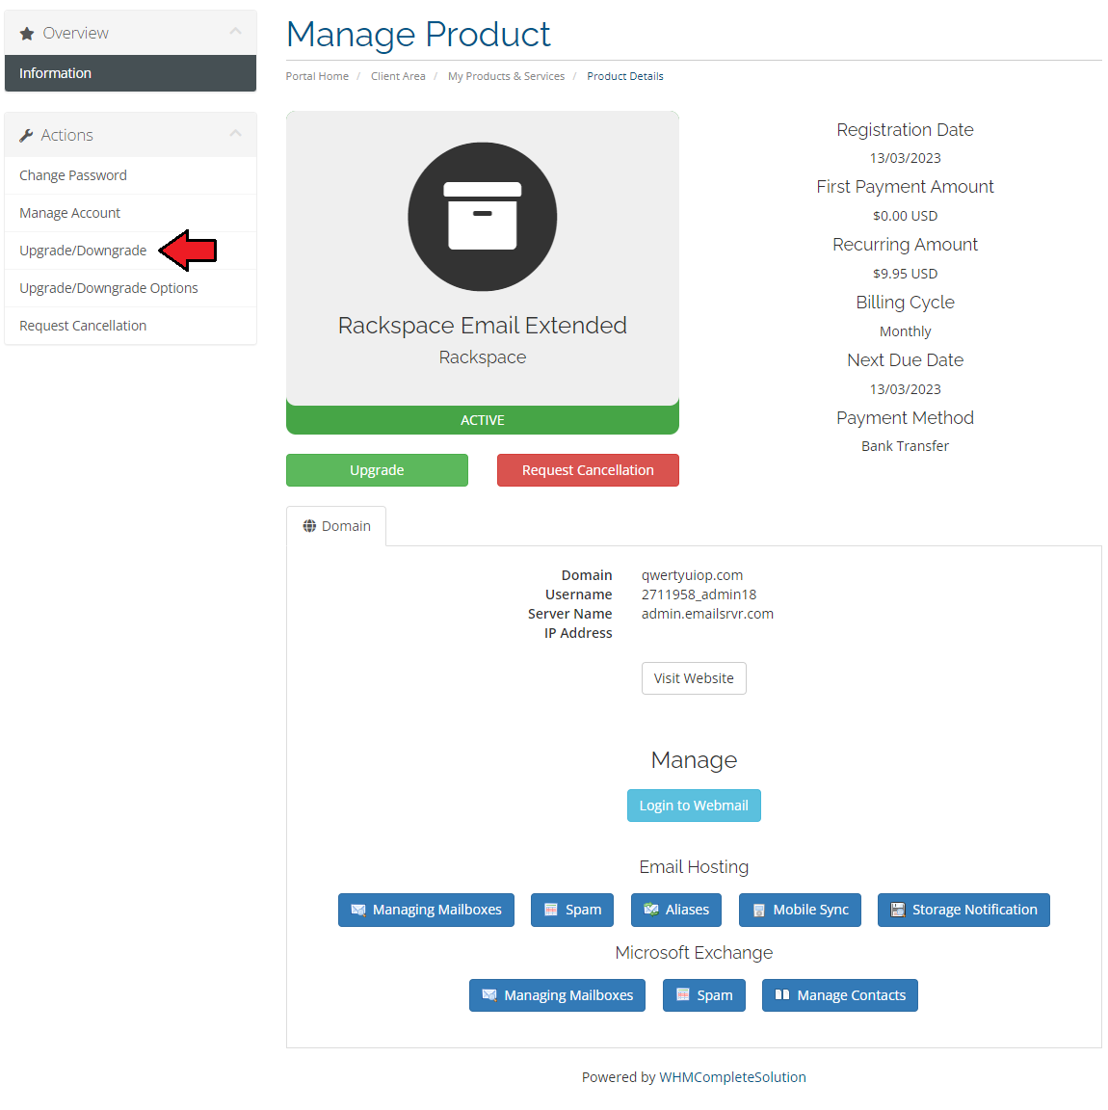The height and width of the screenshot is (1110, 1108).
Task: Click the Microsoft Exchange section heading
Action: point(694,953)
